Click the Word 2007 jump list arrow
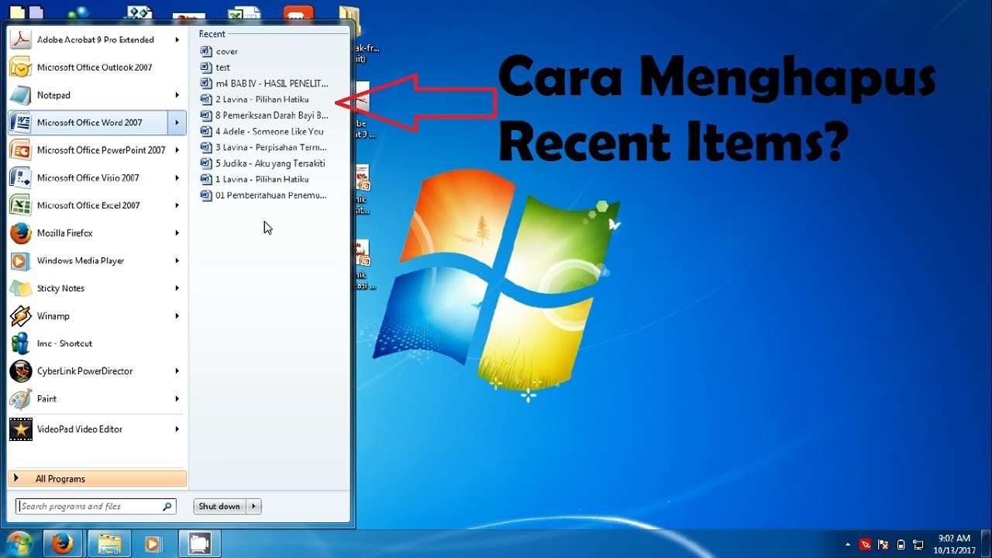Screen dimensions: 992x558 [x=177, y=122]
